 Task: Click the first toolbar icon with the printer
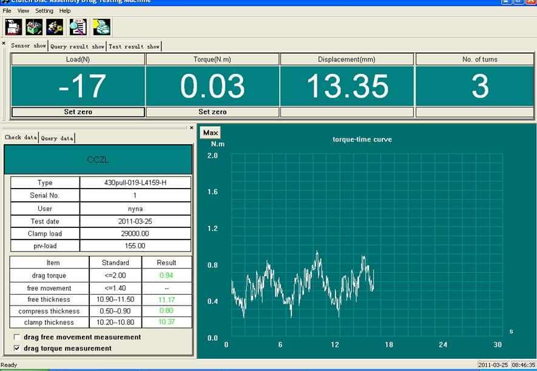point(13,27)
